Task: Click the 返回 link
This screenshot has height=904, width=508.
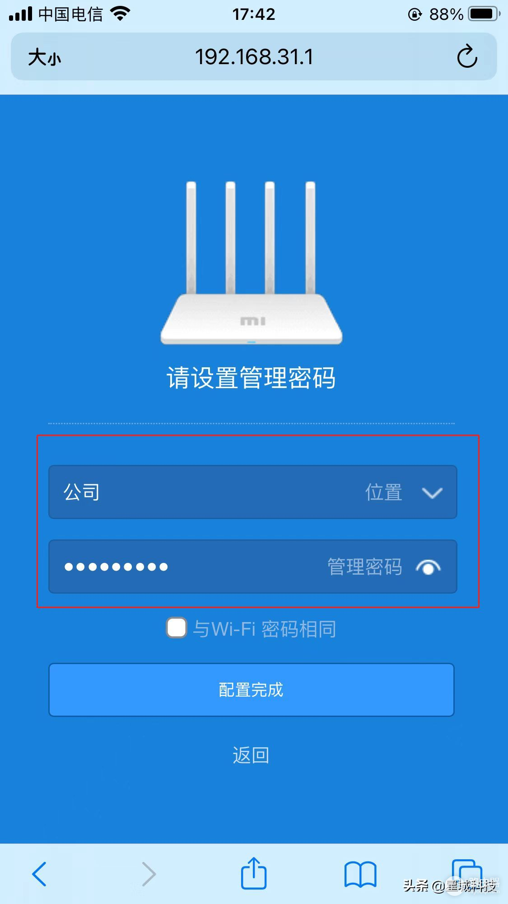Action: point(251,755)
